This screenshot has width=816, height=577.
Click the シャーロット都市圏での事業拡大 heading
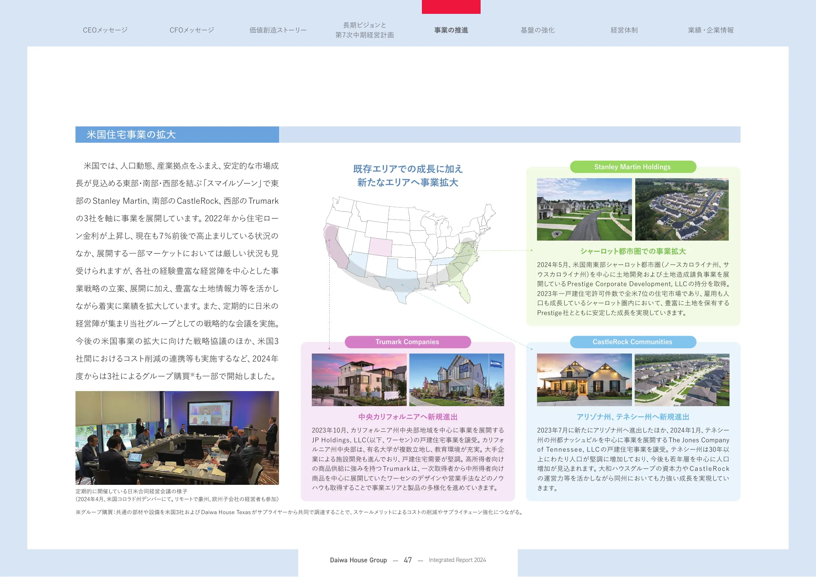click(633, 251)
